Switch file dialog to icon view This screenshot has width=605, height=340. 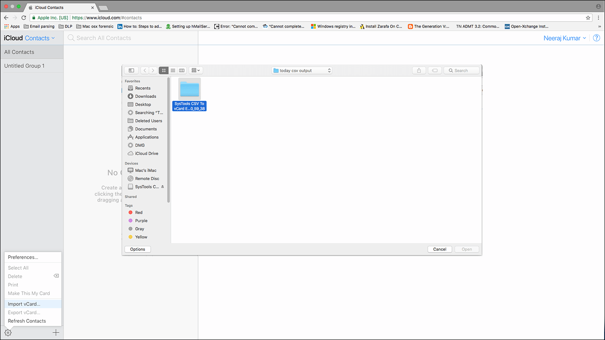(x=164, y=70)
